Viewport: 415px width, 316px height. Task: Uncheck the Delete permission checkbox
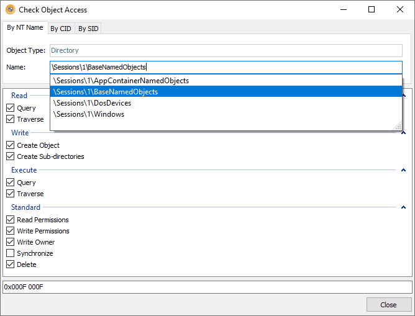(10, 264)
